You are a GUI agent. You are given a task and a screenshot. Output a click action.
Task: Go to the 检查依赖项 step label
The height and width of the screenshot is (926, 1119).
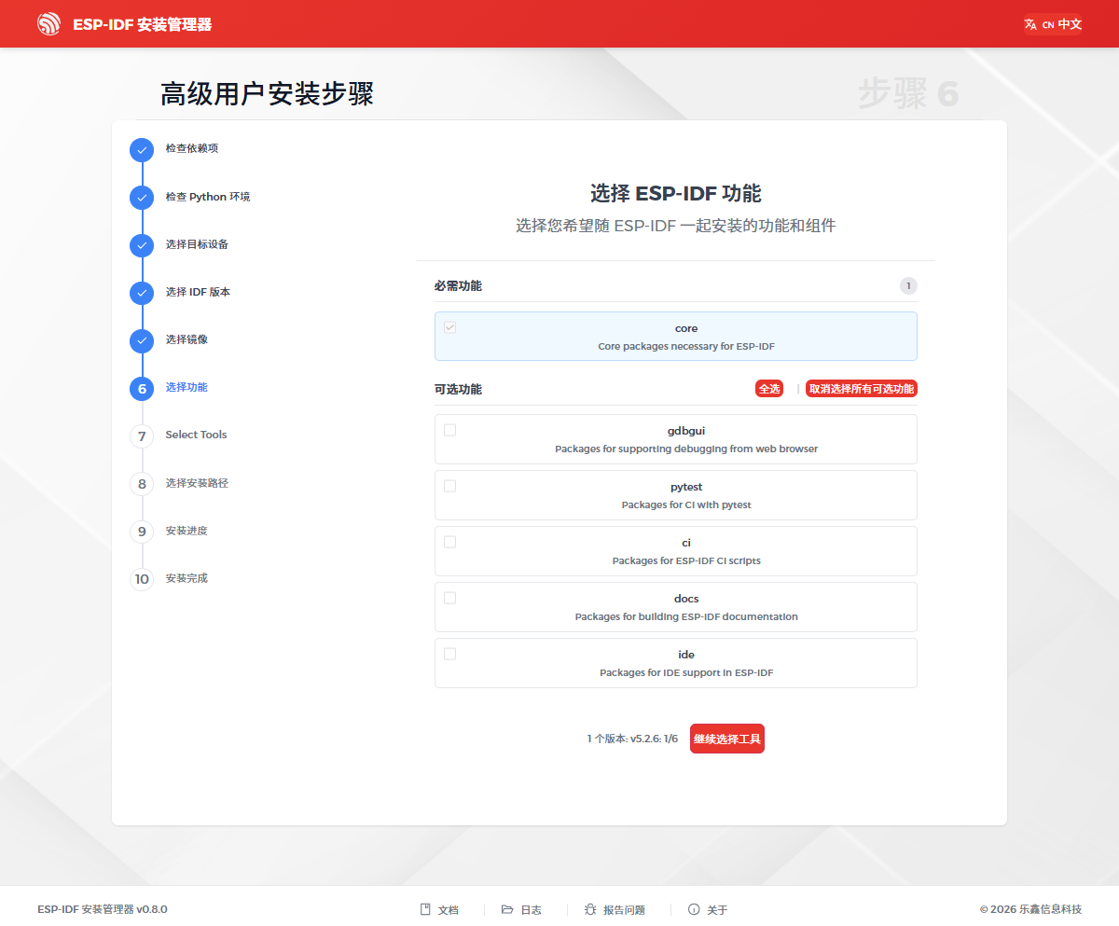click(x=192, y=148)
